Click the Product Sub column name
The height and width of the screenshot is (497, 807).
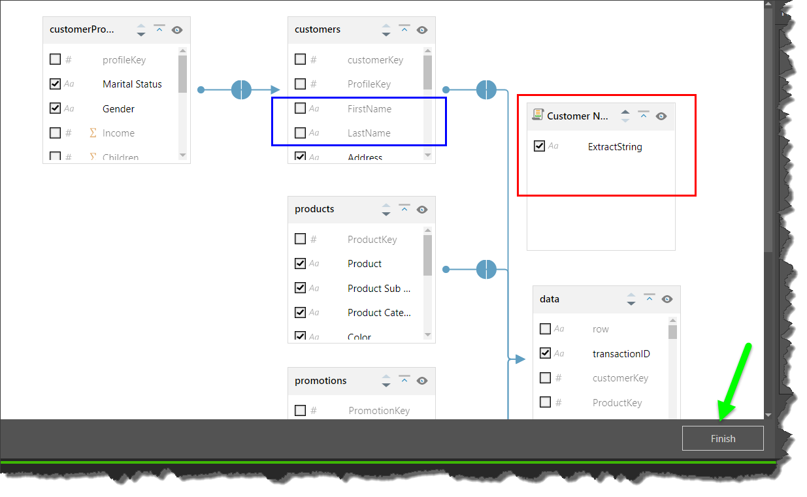pyautogui.click(x=379, y=289)
